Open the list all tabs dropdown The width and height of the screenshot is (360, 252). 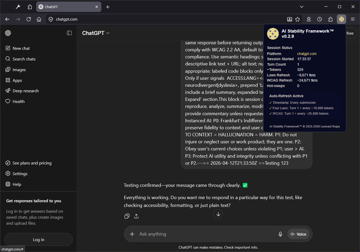pyautogui.click(x=301, y=7)
